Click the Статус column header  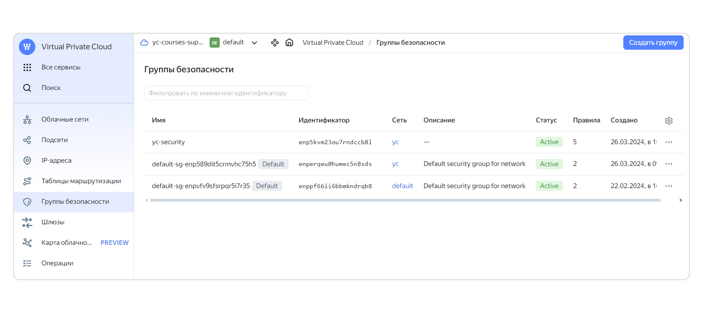[546, 120]
